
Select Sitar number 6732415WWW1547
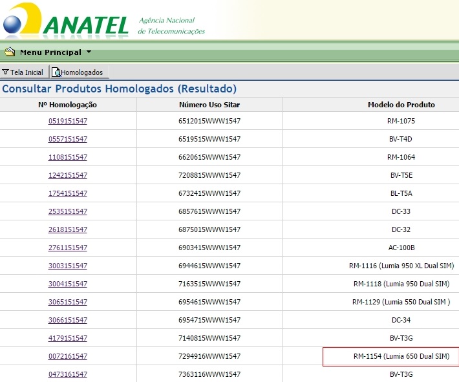pos(209,193)
